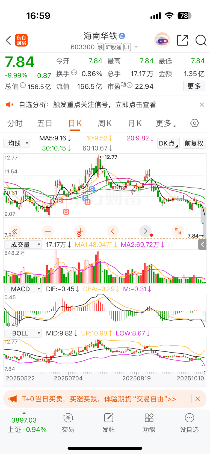210x454 pixels.
Task: Toggle 前复权 adjustment button
Action: (194, 143)
